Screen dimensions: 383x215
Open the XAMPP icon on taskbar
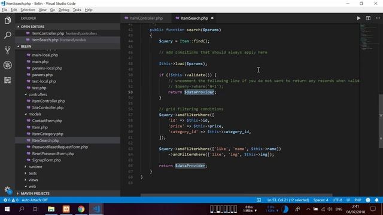pyautogui.click(x=66, y=209)
